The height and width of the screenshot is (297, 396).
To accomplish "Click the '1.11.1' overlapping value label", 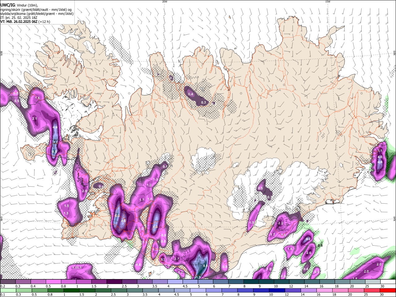I will 77,268.
